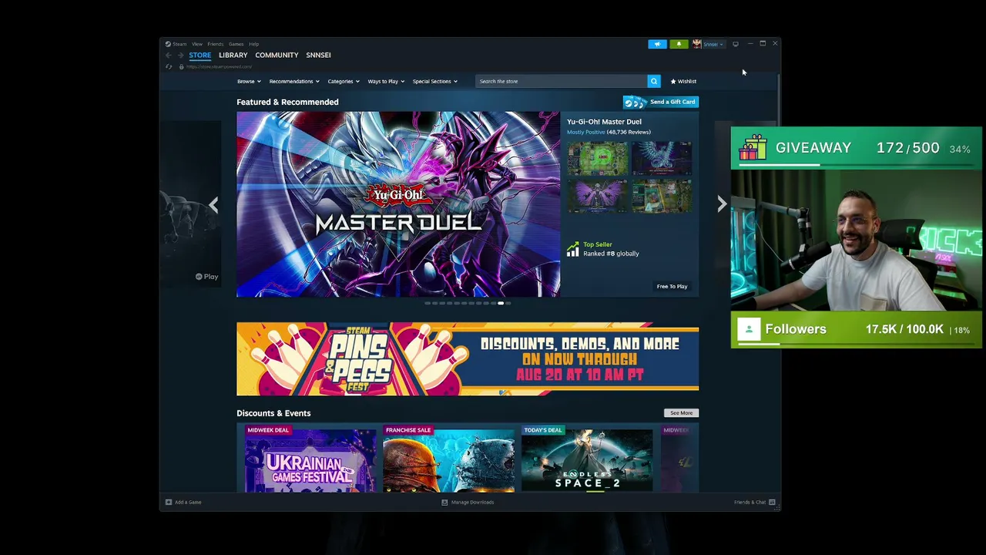Image resolution: width=986 pixels, height=555 pixels.
Task: Click See More in Discounts & Events
Action: click(x=681, y=413)
